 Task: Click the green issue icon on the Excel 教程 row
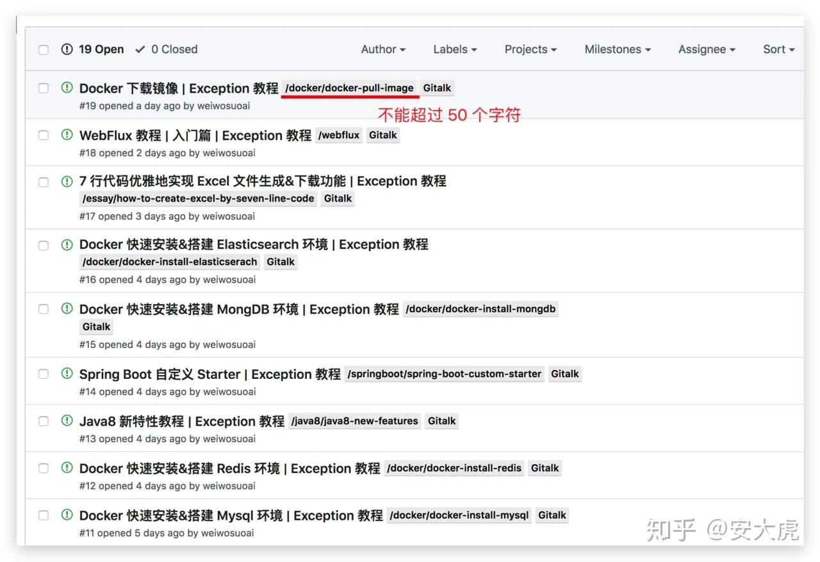click(67, 181)
